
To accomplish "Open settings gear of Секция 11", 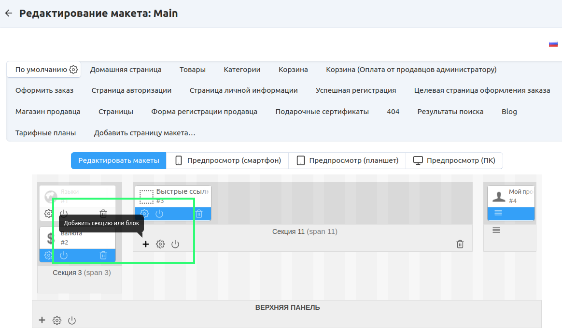I will point(160,245).
